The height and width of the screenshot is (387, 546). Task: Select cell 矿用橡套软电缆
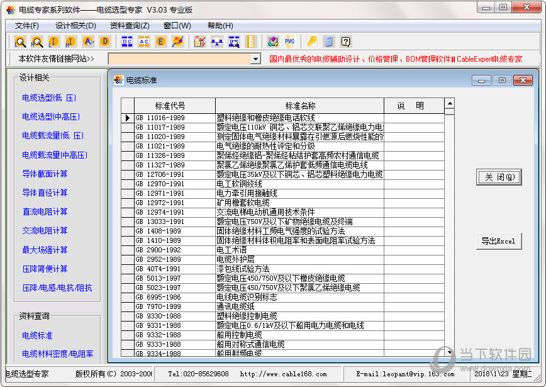pos(300,203)
